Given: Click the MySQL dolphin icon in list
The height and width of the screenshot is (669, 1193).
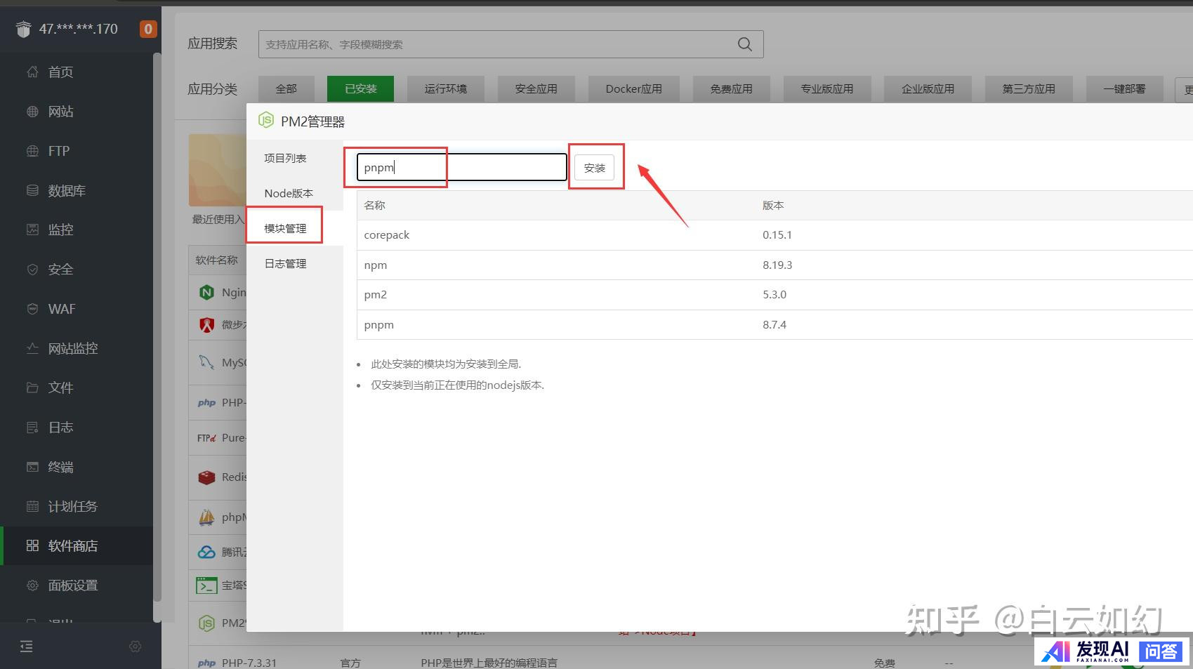Looking at the screenshot, I should 206,363.
